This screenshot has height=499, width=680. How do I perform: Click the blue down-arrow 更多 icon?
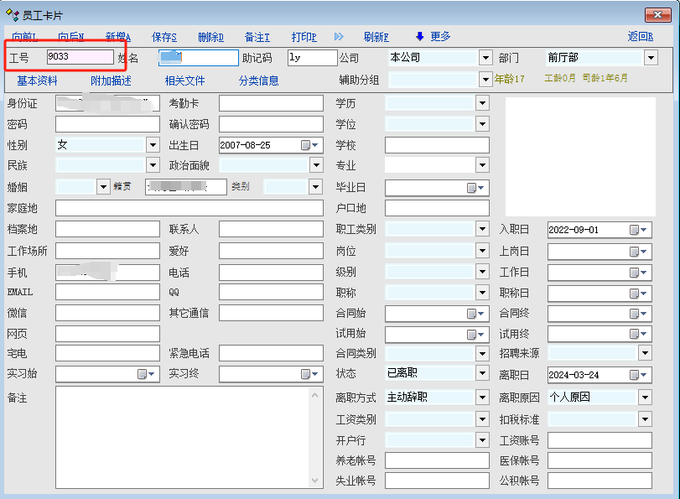click(420, 37)
